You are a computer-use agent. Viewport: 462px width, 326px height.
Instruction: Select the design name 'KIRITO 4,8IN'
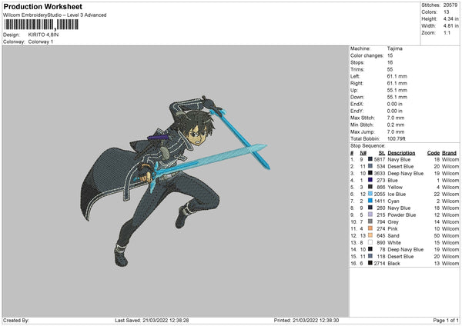click(x=43, y=35)
